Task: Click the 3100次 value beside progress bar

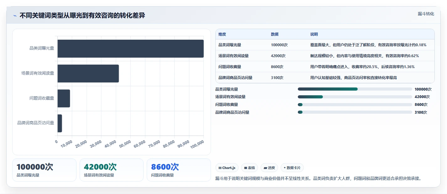Action: click(x=421, y=112)
